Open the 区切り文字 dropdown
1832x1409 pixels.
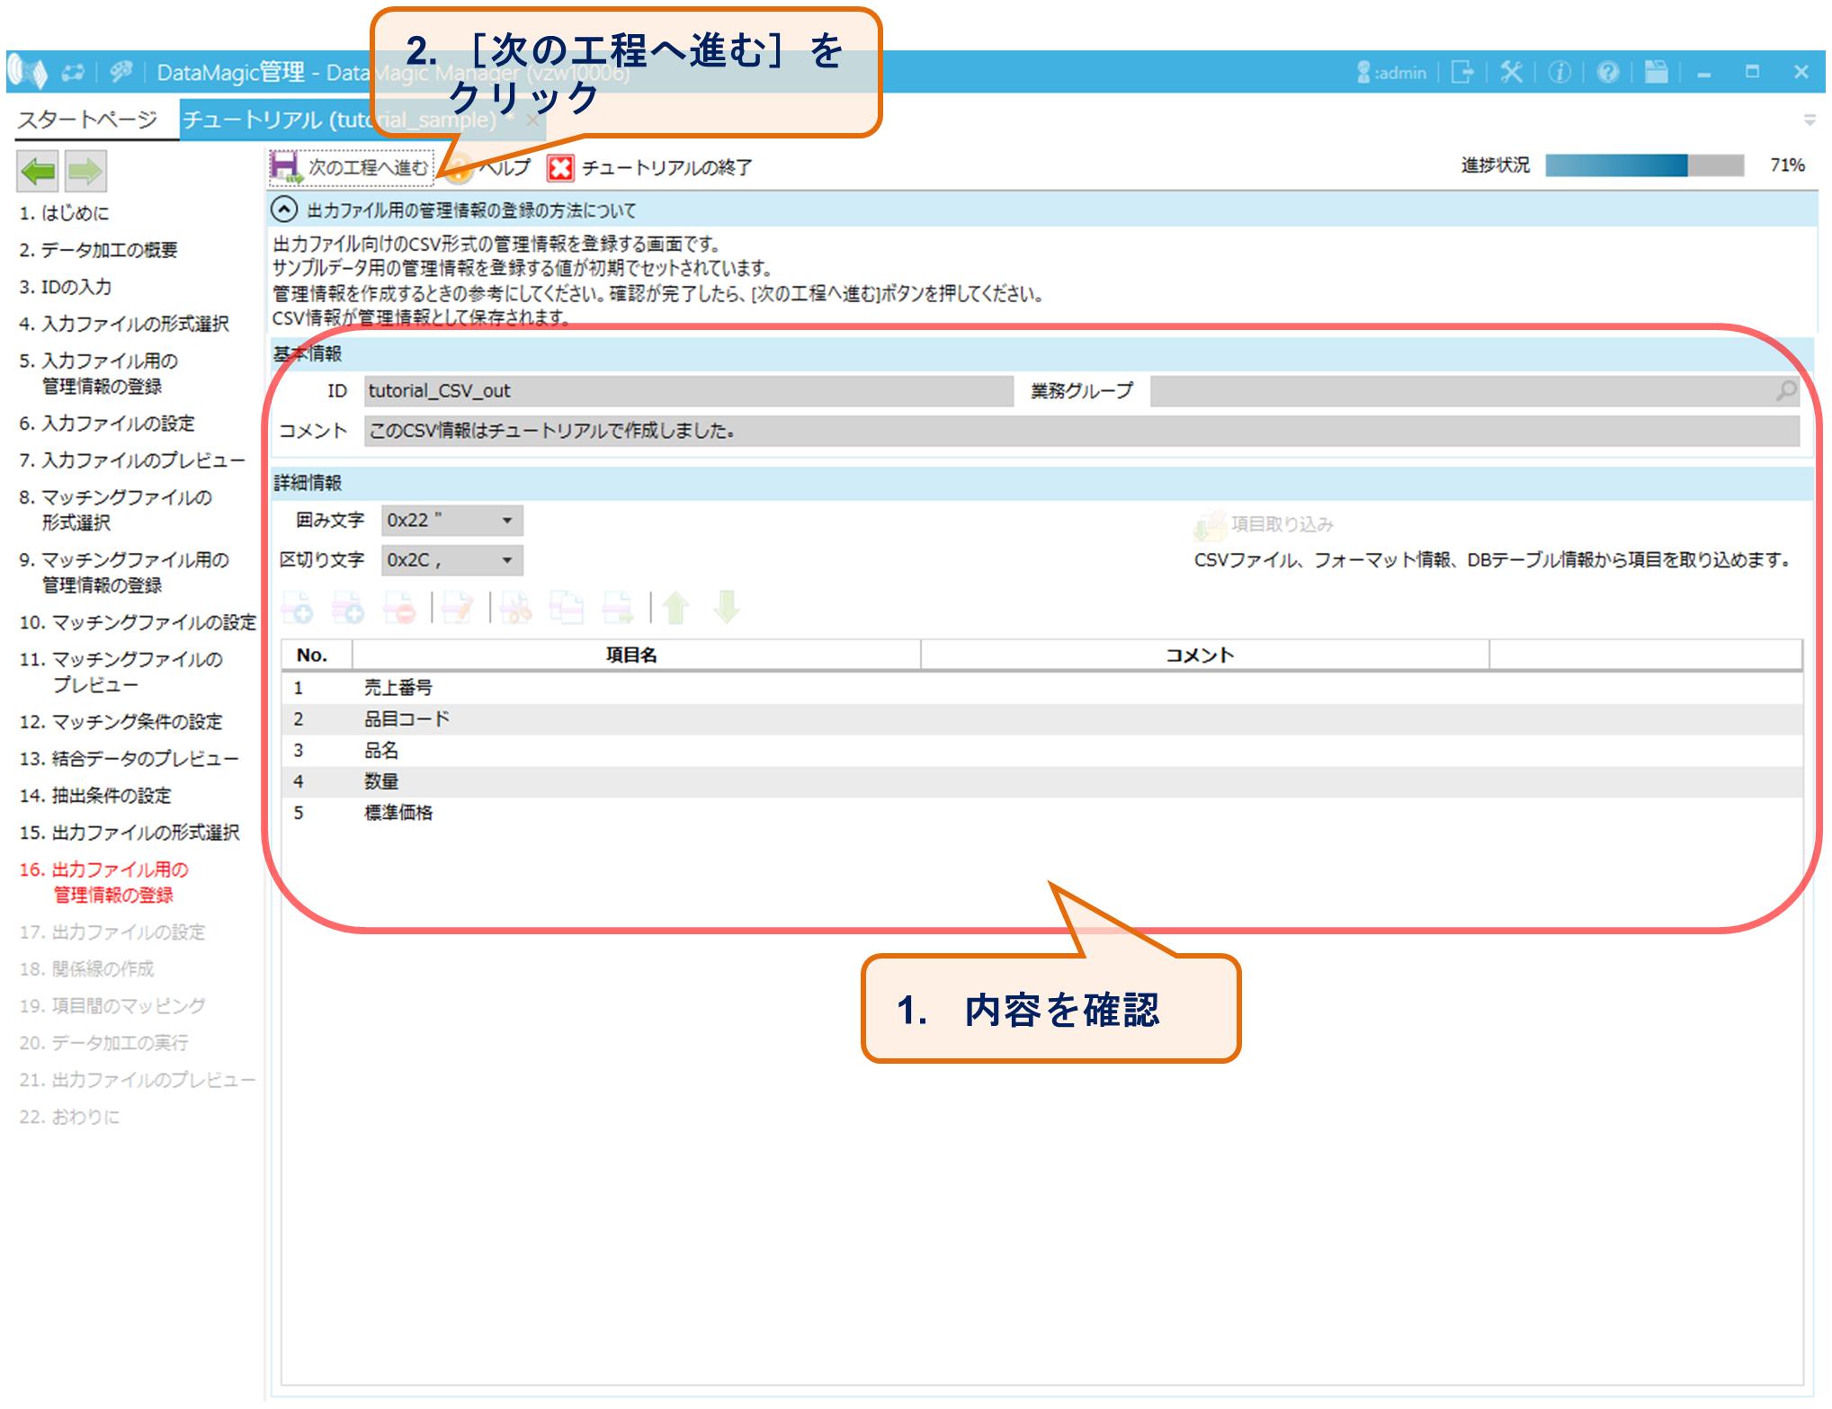(506, 560)
